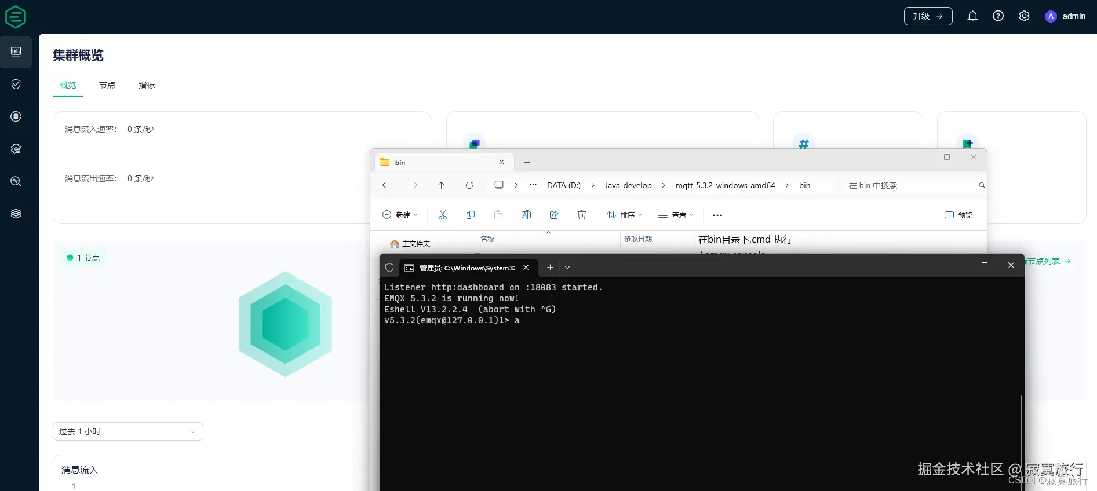The image size is (1097, 491).
Task: Click the Share icon in Explorer toolbar
Action: 554,215
